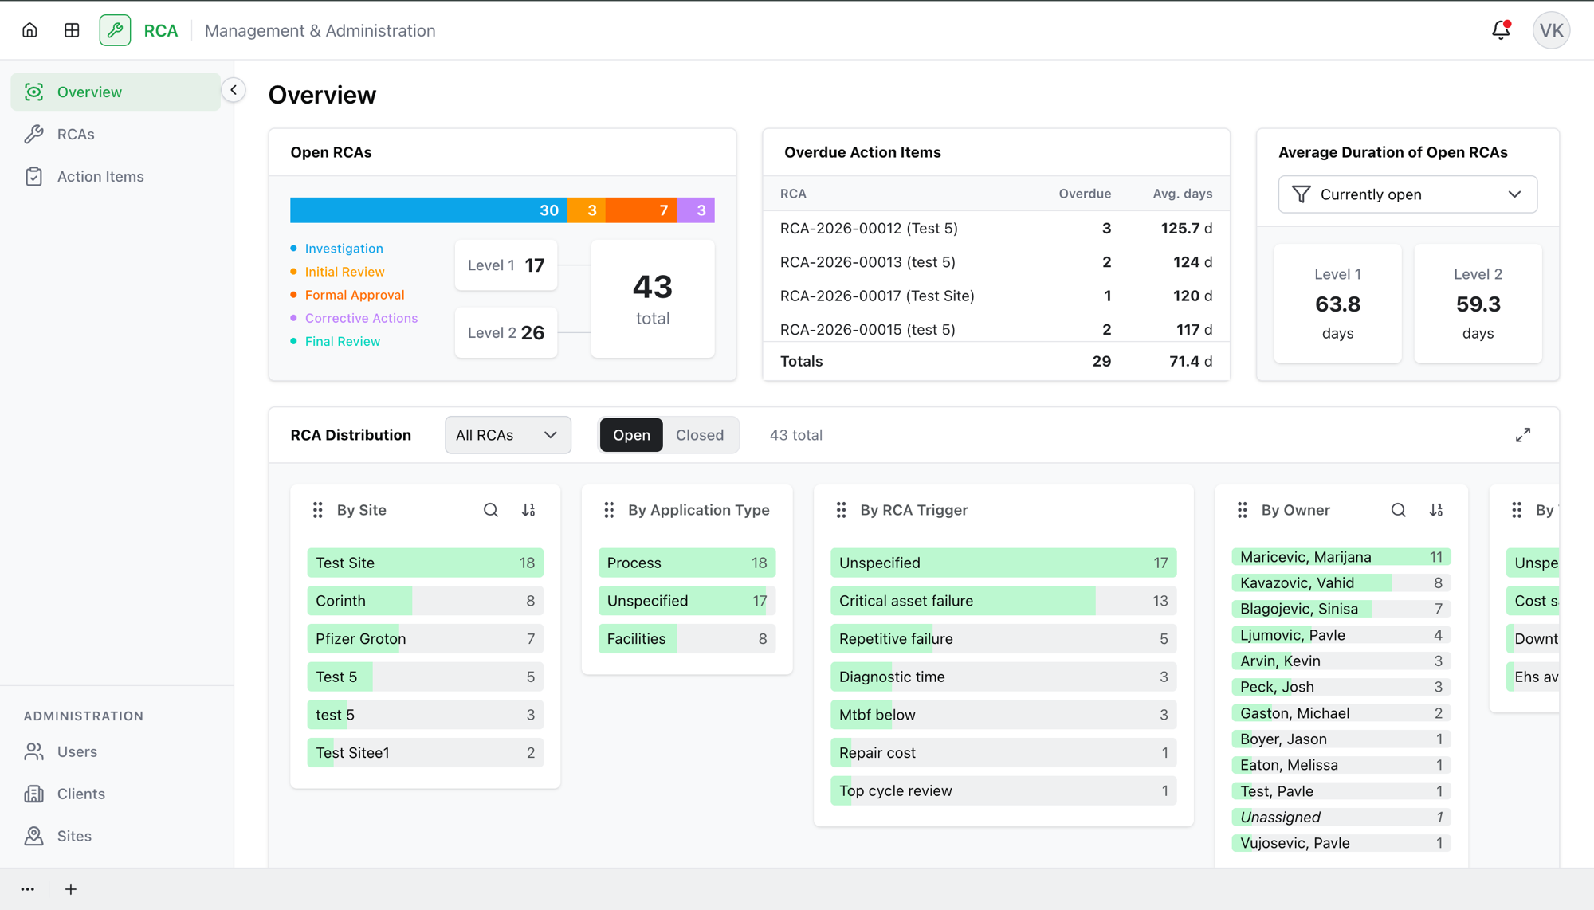
Task: Search within the By Site card
Action: tap(491, 510)
